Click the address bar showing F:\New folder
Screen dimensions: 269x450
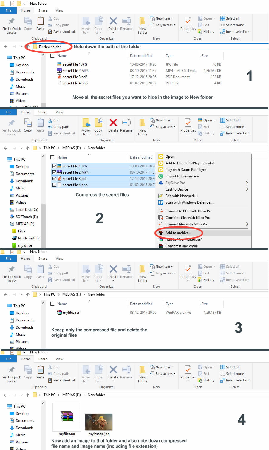coord(50,47)
